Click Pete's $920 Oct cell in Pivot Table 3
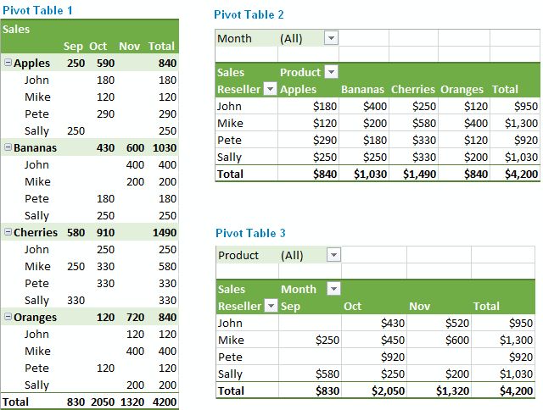 click(393, 357)
